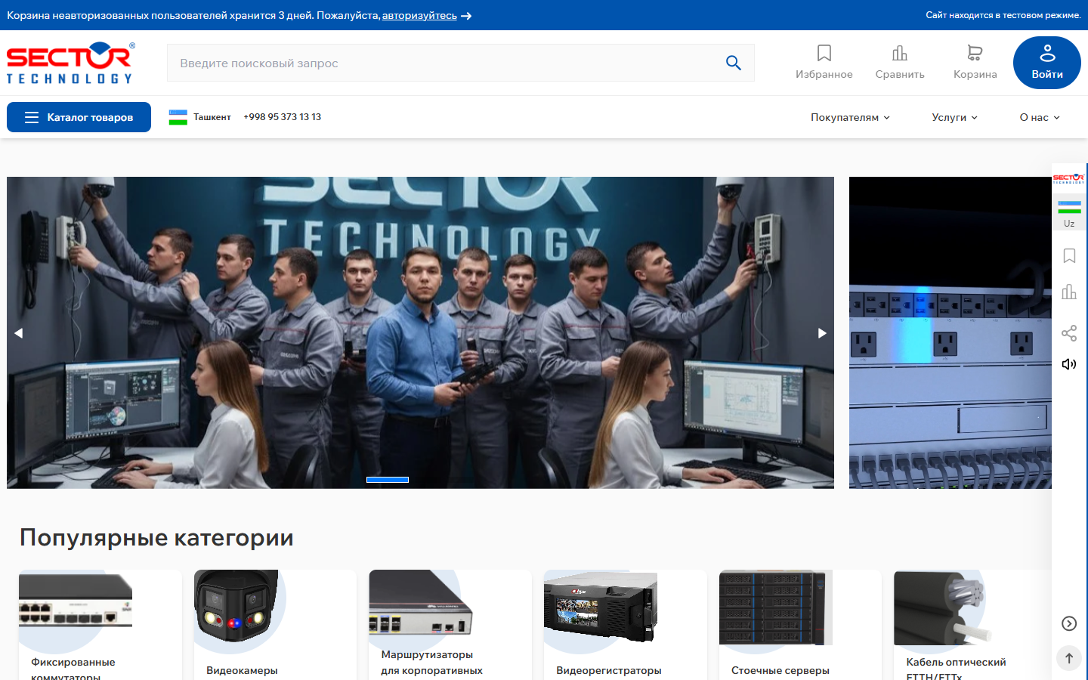The image size is (1088, 680).
Task: Toggle sound with the speaker icon
Action: point(1069,364)
